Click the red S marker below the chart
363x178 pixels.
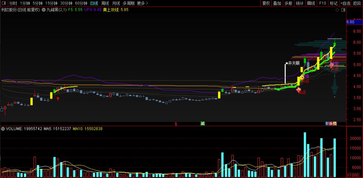tap(176, 124)
